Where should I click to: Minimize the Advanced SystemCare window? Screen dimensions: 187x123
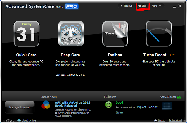pyautogui.click(x=174, y=7)
